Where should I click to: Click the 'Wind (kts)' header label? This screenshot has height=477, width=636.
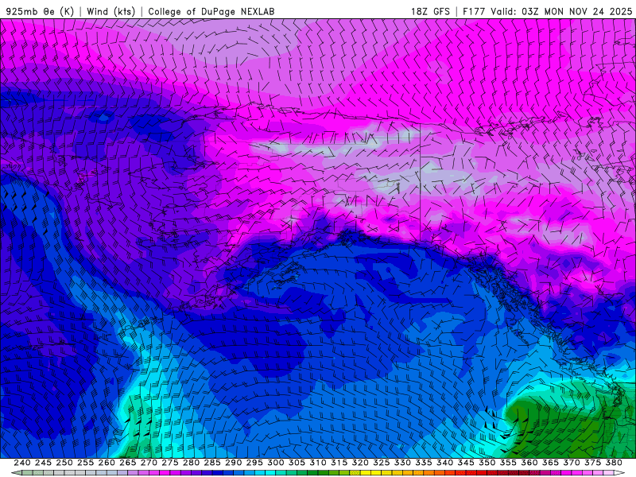(x=111, y=11)
